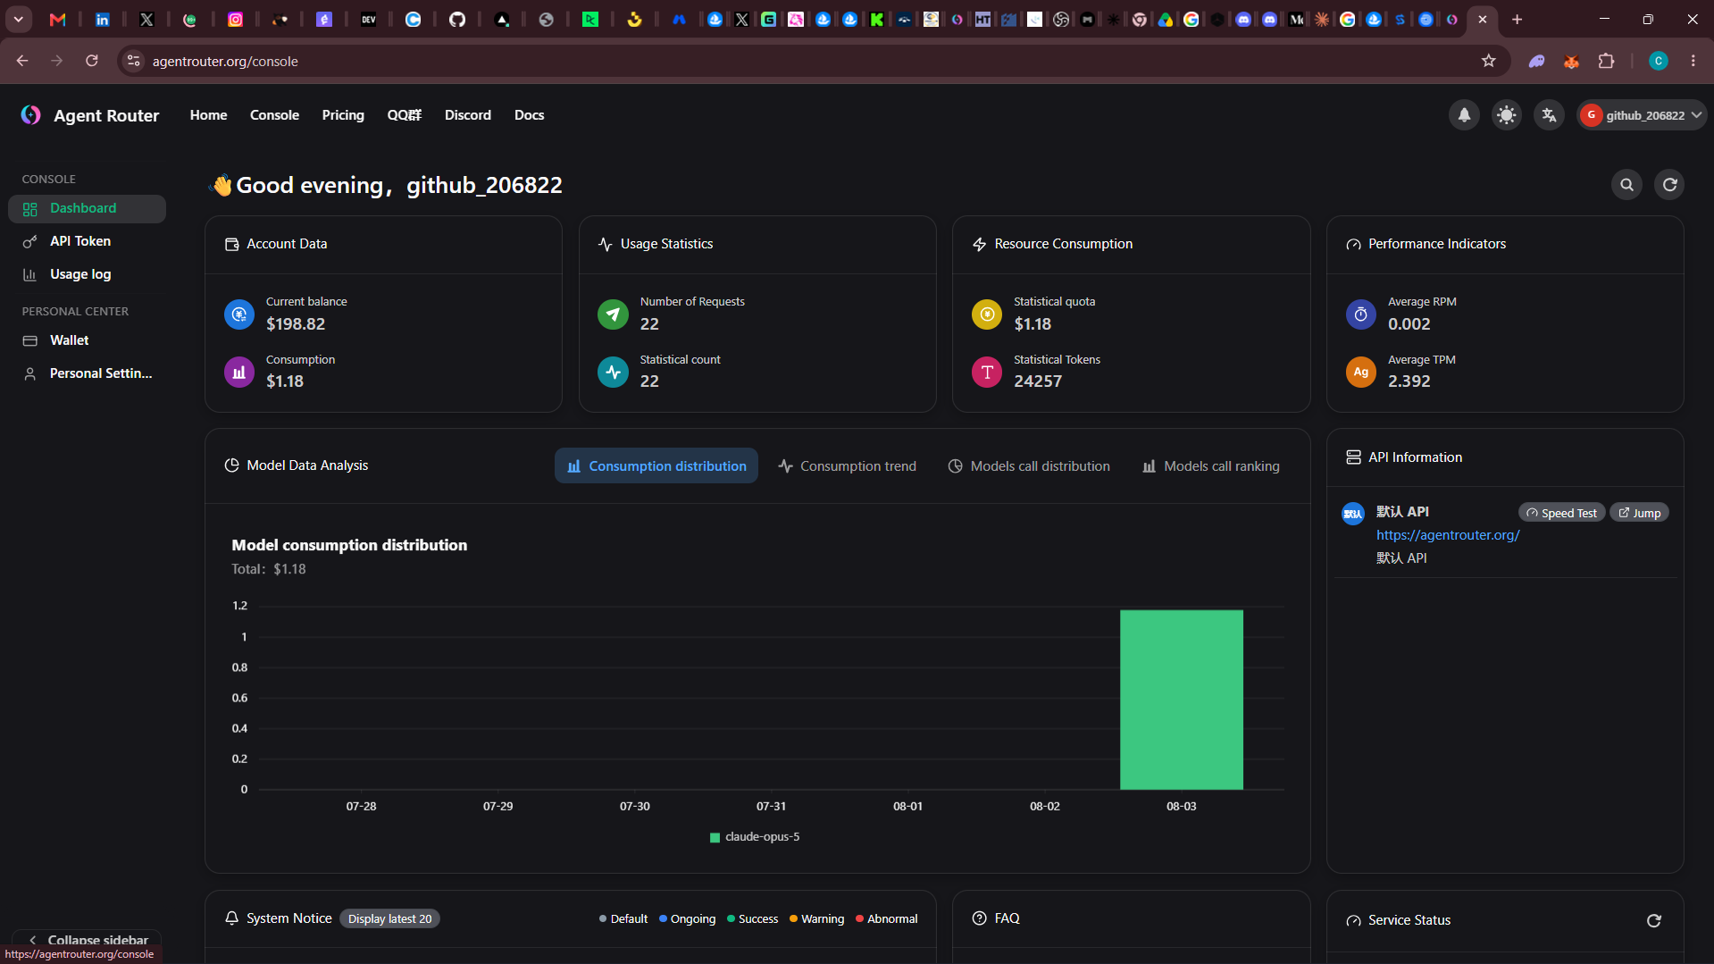Switch to Models call distribution tab

pos(1029,466)
